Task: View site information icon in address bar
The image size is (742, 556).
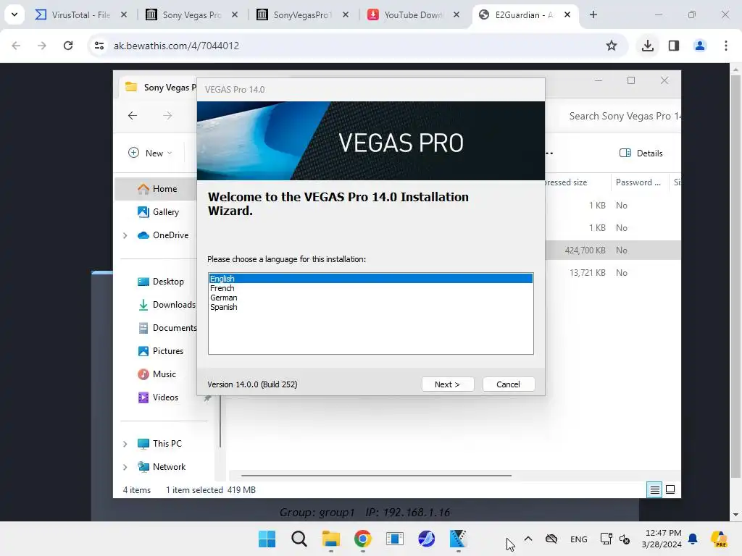Action: coord(99,46)
